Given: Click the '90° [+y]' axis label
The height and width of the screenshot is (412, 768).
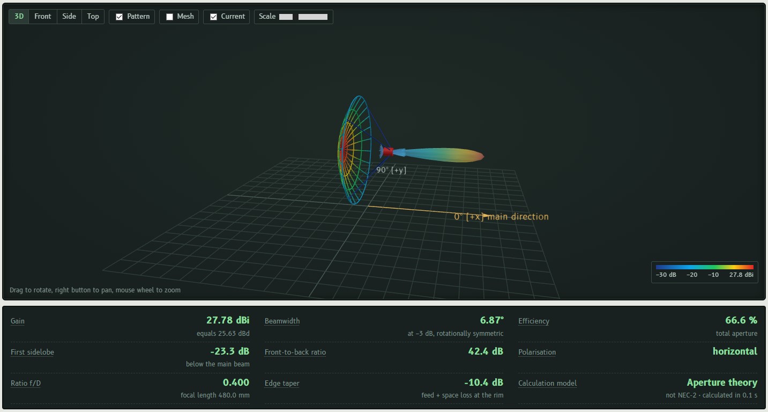Looking at the screenshot, I should pos(391,170).
